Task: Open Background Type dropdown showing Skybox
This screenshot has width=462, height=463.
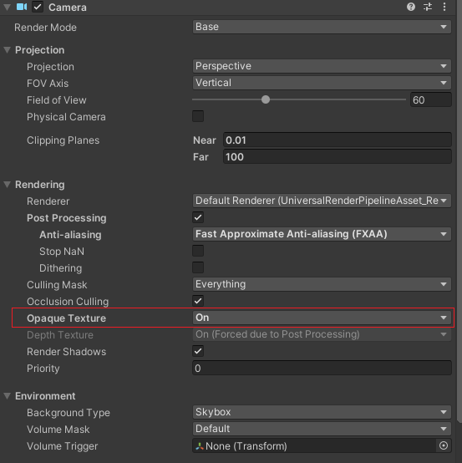Action: point(322,412)
